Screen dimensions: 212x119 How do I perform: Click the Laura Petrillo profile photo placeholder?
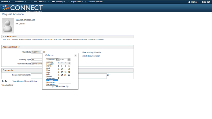(8, 26)
